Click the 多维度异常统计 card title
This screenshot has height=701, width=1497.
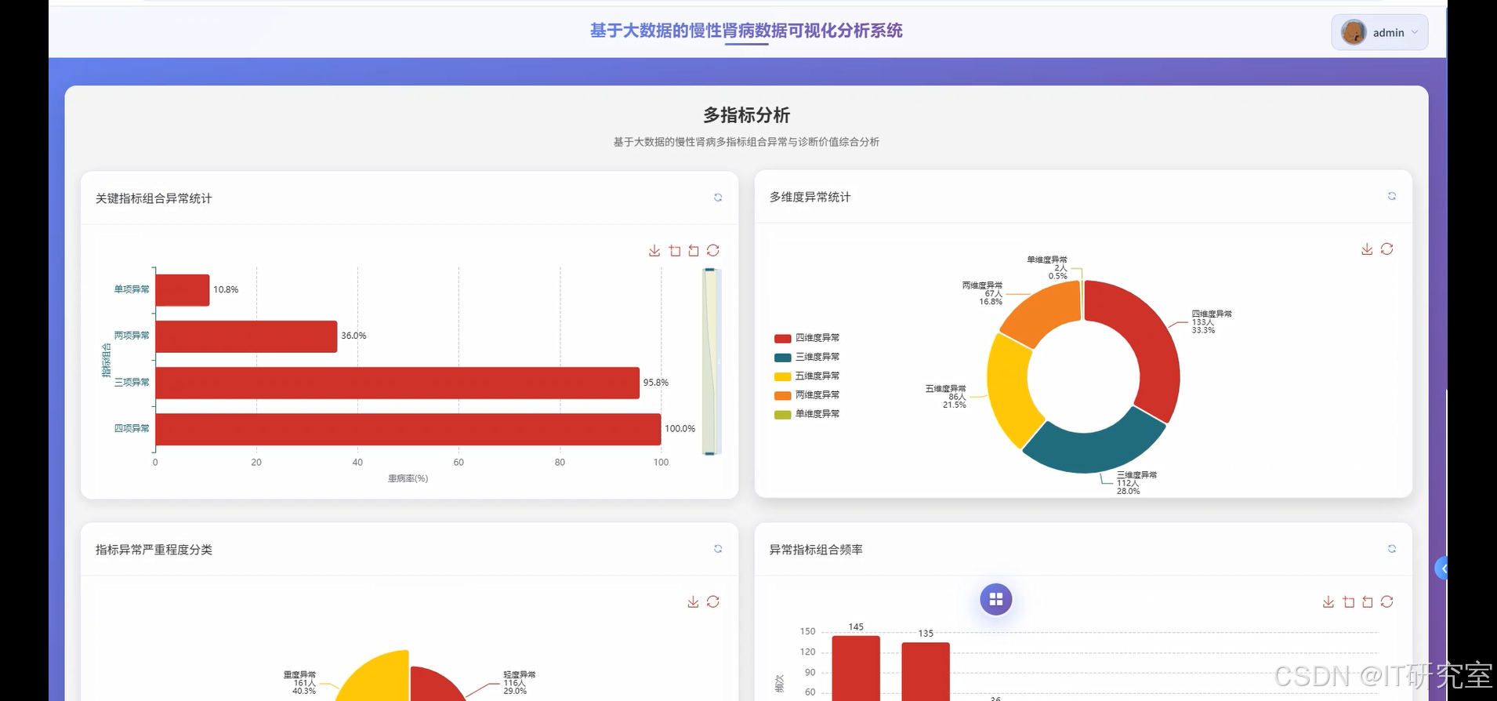pos(810,197)
